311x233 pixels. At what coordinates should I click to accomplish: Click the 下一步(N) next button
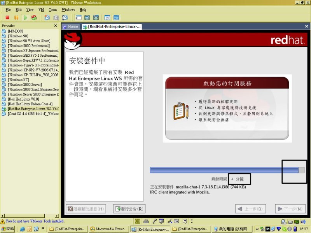pos(290,209)
